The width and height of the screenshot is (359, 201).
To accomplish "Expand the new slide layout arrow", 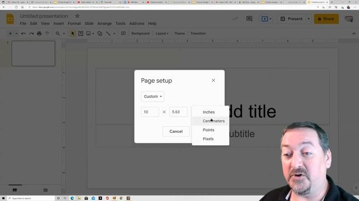I will pyautogui.click(x=16, y=33).
